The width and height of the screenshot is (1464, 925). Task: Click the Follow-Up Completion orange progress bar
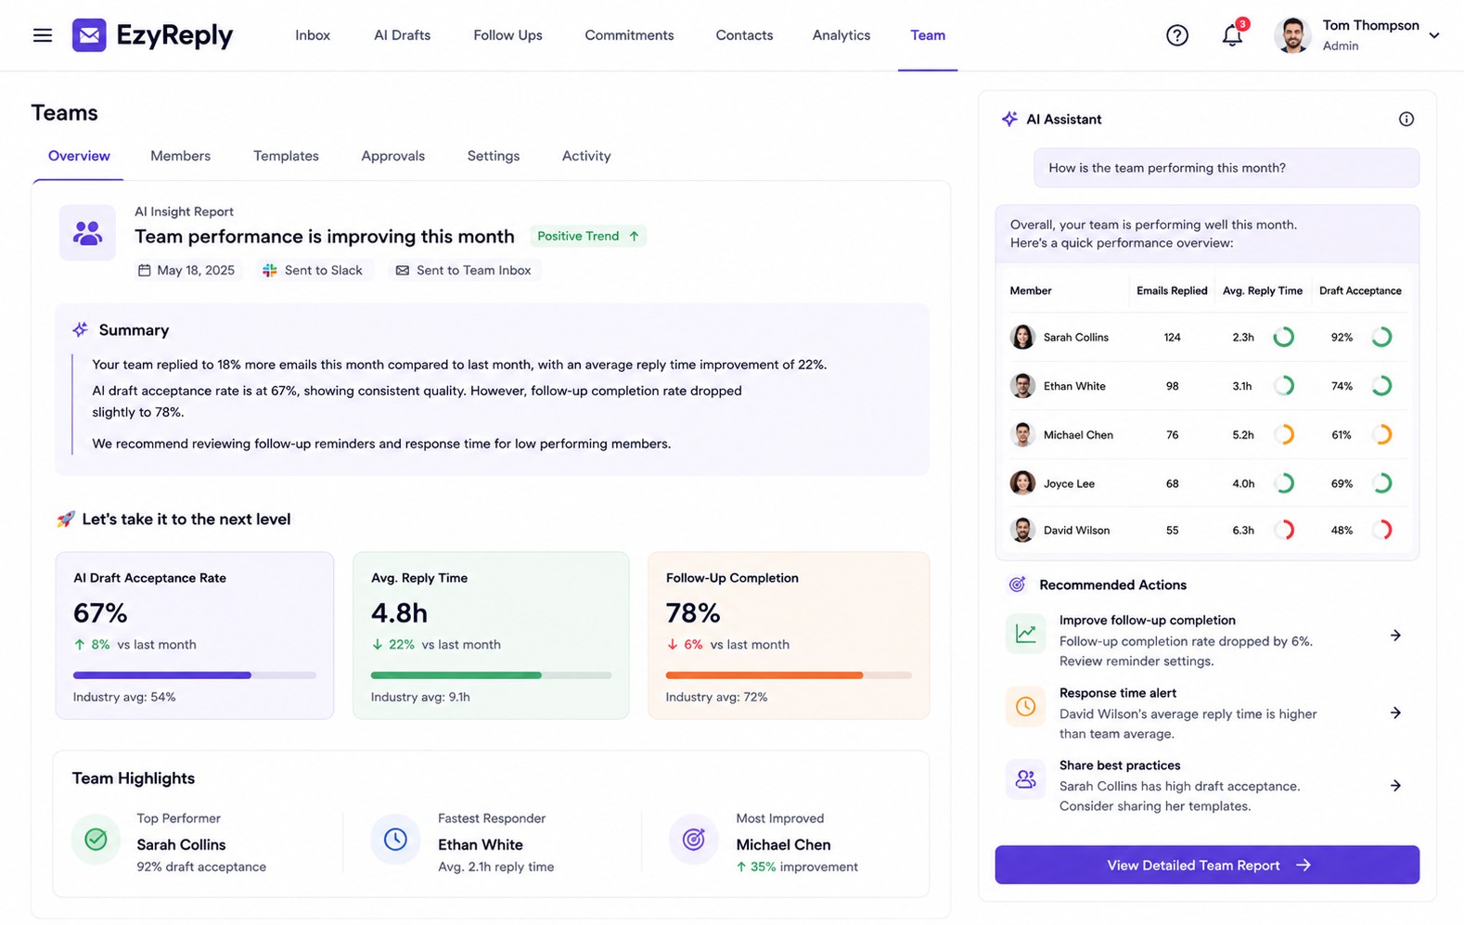789,675
